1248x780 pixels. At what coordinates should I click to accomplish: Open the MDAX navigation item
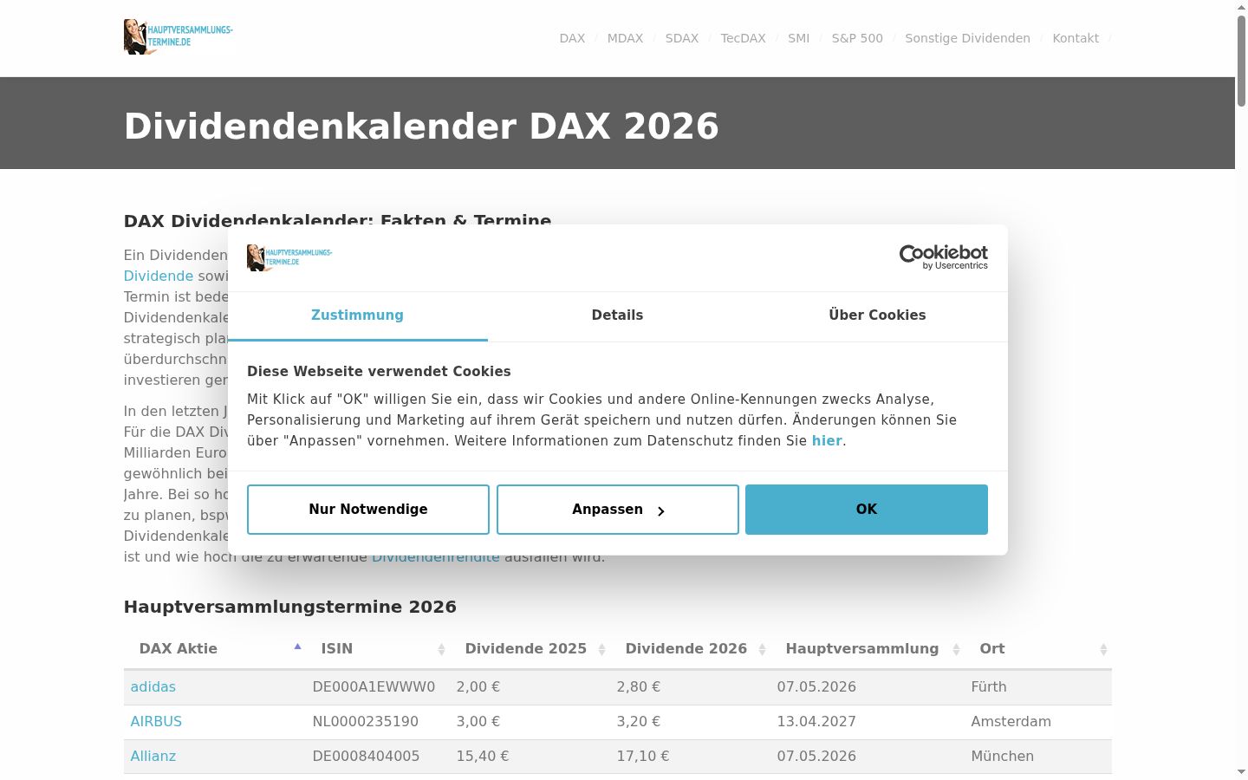click(x=625, y=38)
